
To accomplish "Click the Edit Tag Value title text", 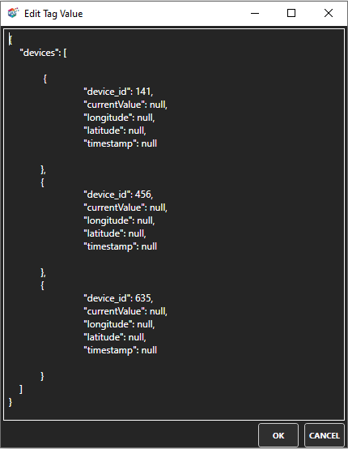I will (x=53, y=14).
